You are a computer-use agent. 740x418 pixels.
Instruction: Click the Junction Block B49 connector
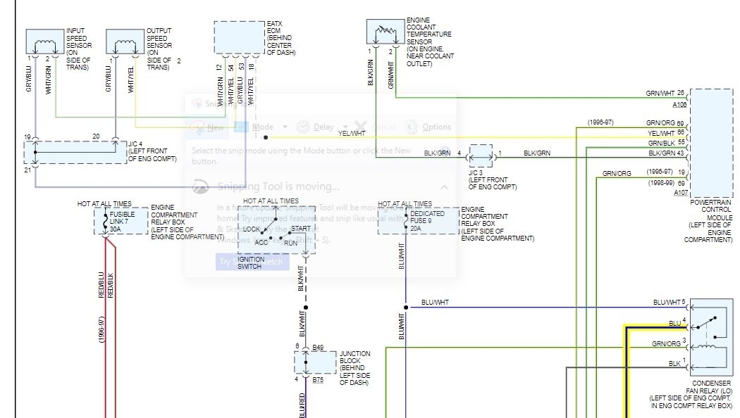click(306, 348)
